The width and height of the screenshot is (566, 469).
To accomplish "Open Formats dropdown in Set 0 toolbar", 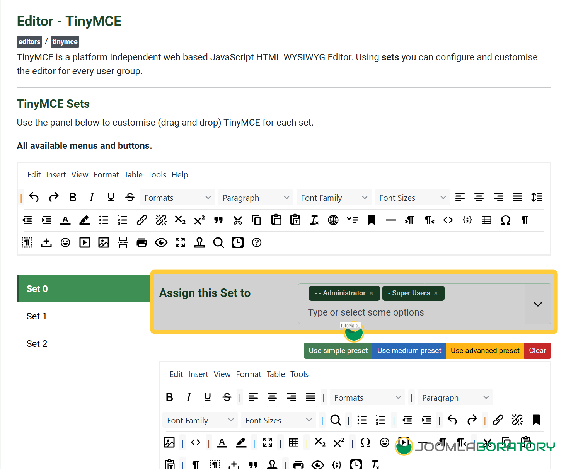I will (367, 397).
